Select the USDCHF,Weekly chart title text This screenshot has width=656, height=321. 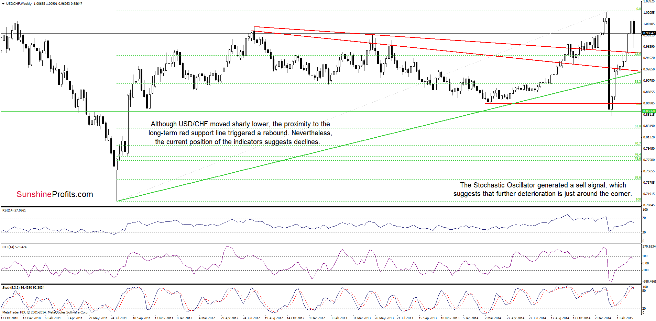click(19, 3)
